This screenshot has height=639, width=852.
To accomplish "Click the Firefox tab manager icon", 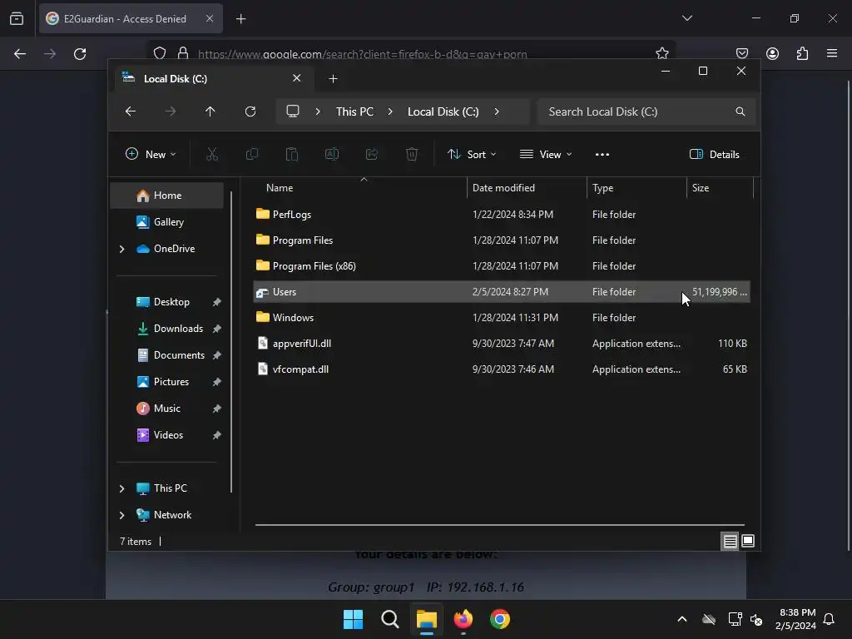I will pos(17,18).
